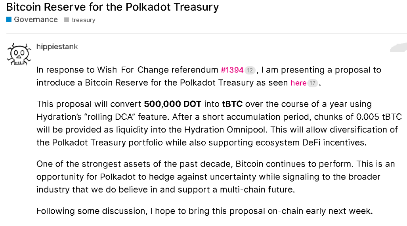Image resolution: width=407 pixels, height=226 pixels.
Task: Follow the pink 'here' proposal link
Action: 298,83
